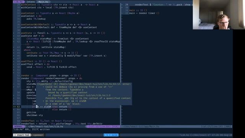
Task: Open the Main.hs buffer tab
Action: (43, 2)
